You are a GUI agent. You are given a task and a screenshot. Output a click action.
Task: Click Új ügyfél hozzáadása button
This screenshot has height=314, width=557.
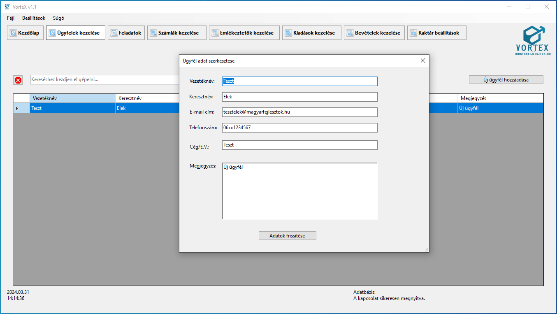(x=506, y=80)
